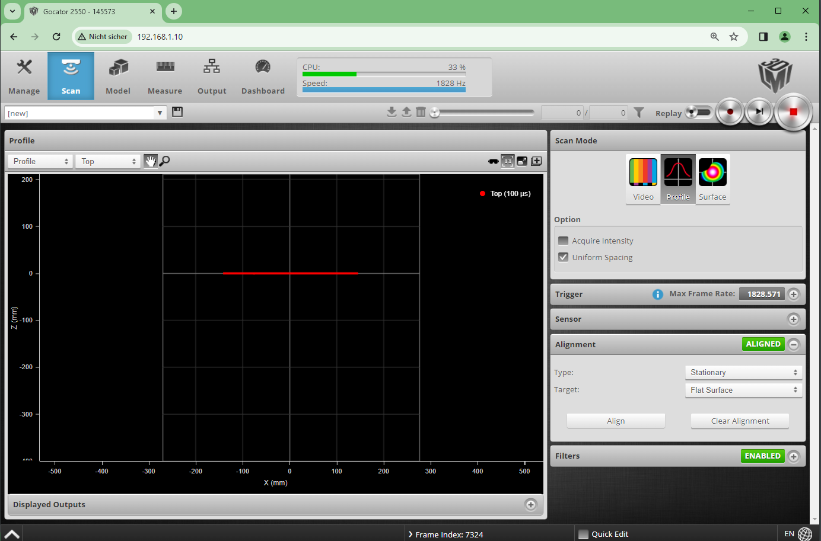Click the address bar URL 192.168.1.10
The height and width of the screenshot is (541, 821).
(160, 37)
